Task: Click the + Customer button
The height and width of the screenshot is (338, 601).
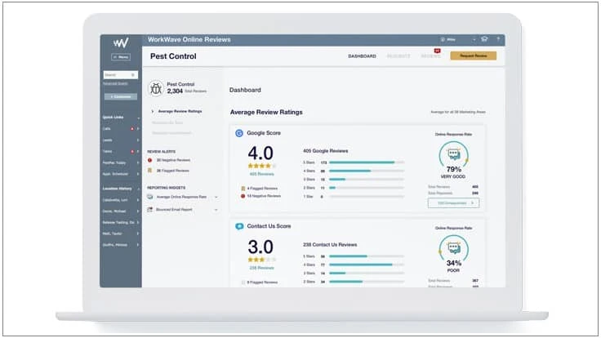Action: pyautogui.click(x=120, y=96)
